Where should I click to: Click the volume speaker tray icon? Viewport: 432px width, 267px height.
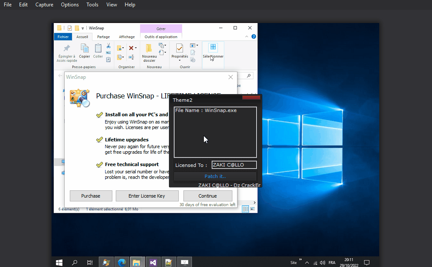[323, 263]
